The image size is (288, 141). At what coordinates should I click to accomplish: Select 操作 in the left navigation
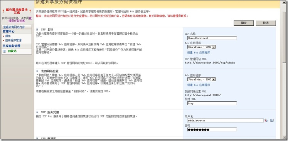click(8, 36)
